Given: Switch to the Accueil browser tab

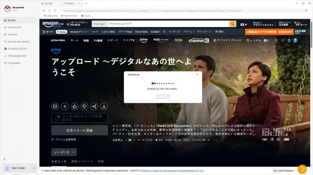Looking at the screenshot, I should pyautogui.click(x=47, y=4).
